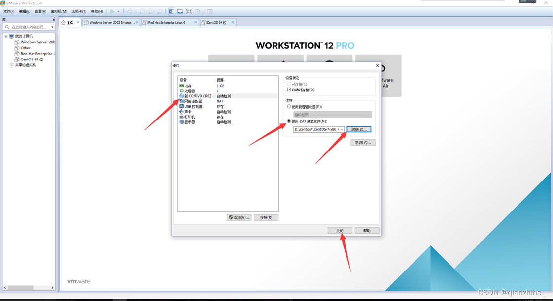The height and width of the screenshot is (301, 553).
Task: Click the 移除(R) remove button
Action: pyautogui.click(x=266, y=217)
